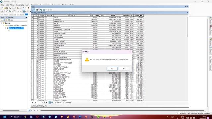Image resolution: width=212 pixels, height=119 pixels.
Task: Click Select By Attributes icon in Table toolbar
Action: 41,10
